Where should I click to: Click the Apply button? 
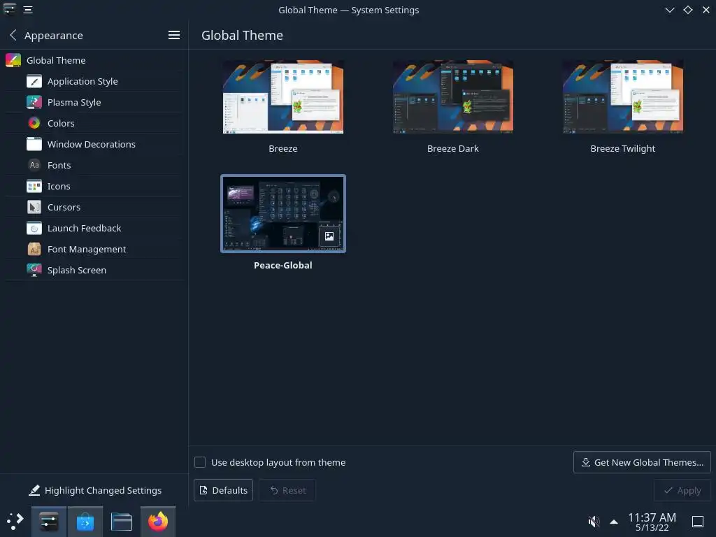682,490
